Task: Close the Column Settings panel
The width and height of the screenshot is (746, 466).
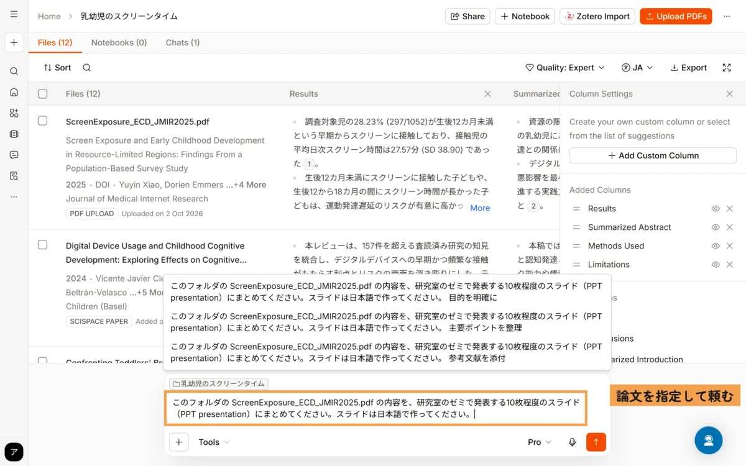Action: pos(730,94)
